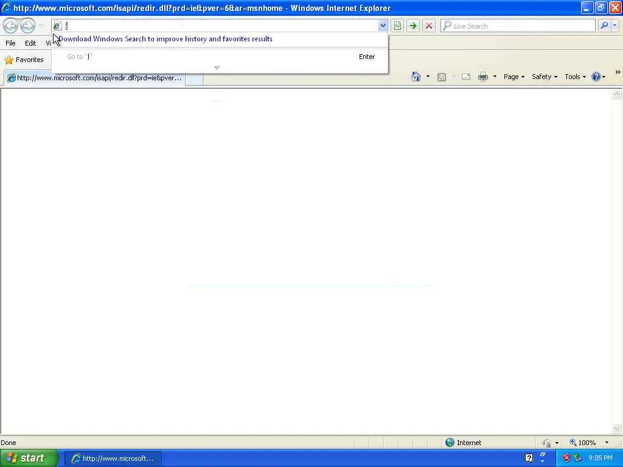
Task: Open the Edit menu
Action: (30, 43)
